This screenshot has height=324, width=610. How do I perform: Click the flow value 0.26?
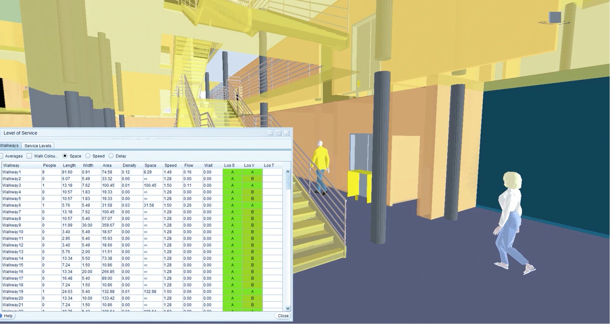[187, 205]
